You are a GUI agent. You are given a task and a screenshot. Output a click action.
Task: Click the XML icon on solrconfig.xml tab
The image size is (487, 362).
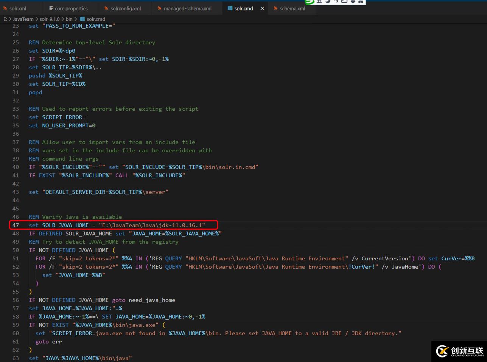[x=106, y=8]
